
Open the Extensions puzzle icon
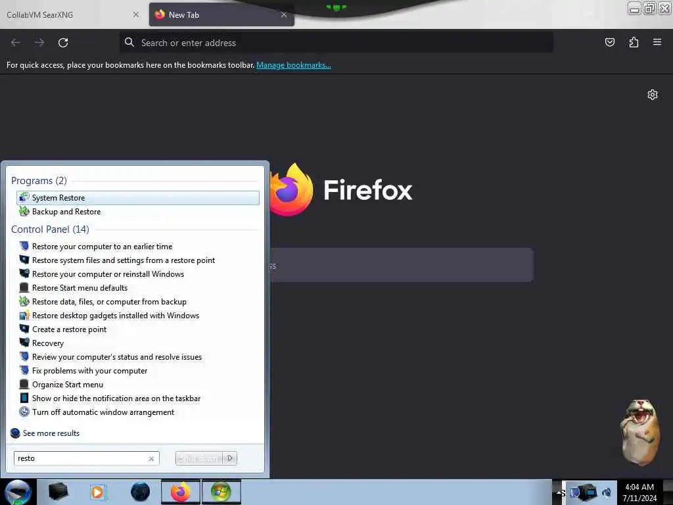tap(634, 42)
